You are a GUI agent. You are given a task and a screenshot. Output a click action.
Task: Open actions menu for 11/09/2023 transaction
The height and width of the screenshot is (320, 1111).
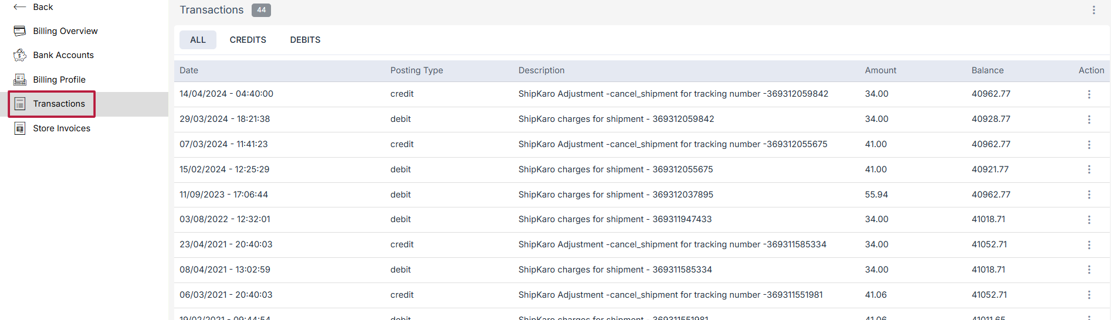click(x=1089, y=195)
